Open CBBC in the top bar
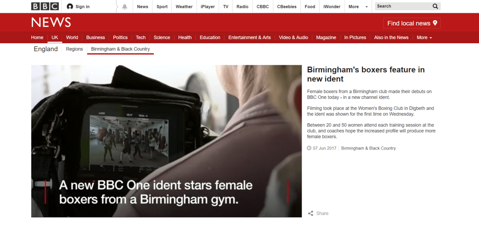479x231 pixels. pyautogui.click(x=263, y=6)
